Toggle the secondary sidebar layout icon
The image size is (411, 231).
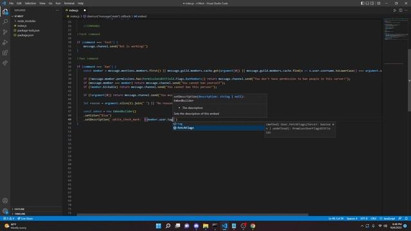click(372, 3)
